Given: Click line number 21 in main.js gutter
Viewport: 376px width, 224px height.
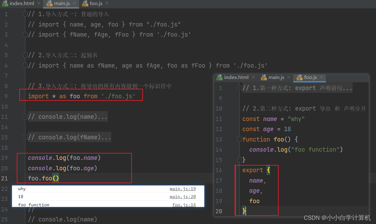Looking at the screenshot, I should (4, 179).
